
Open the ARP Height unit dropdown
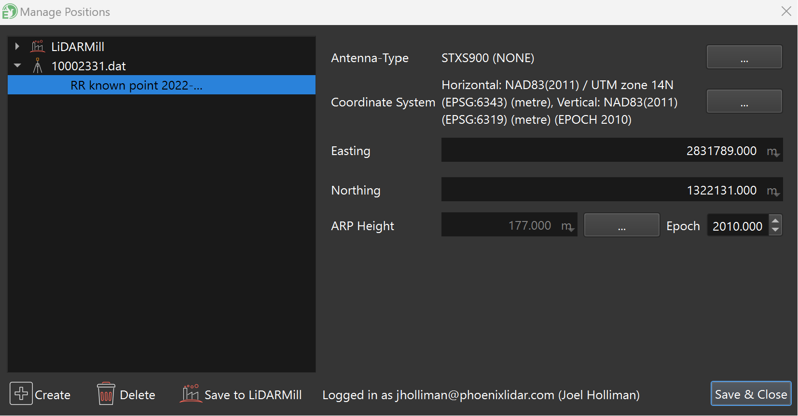pyautogui.click(x=567, y=226)
